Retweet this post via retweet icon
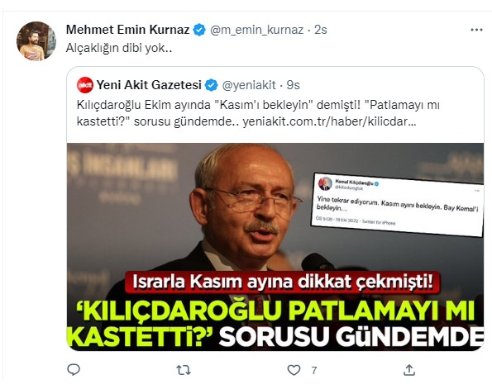This screenshot has width=492, height=389. coord(184,370)
